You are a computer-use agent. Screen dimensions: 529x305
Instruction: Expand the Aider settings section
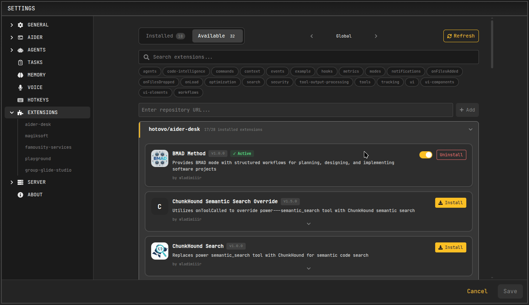coord(12,38)
